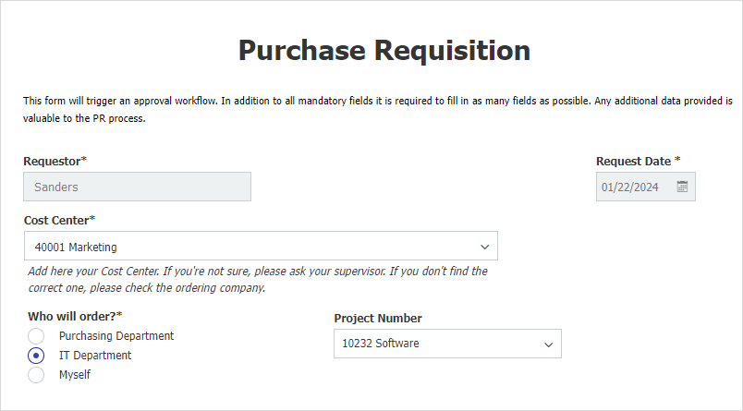Select the Purchasing Department radio circle
This screenshot has height=411, width=743.
click(36, 336)
